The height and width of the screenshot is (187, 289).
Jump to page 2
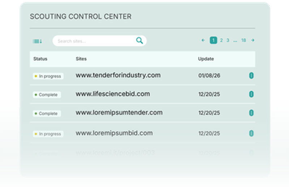(221, 41)
